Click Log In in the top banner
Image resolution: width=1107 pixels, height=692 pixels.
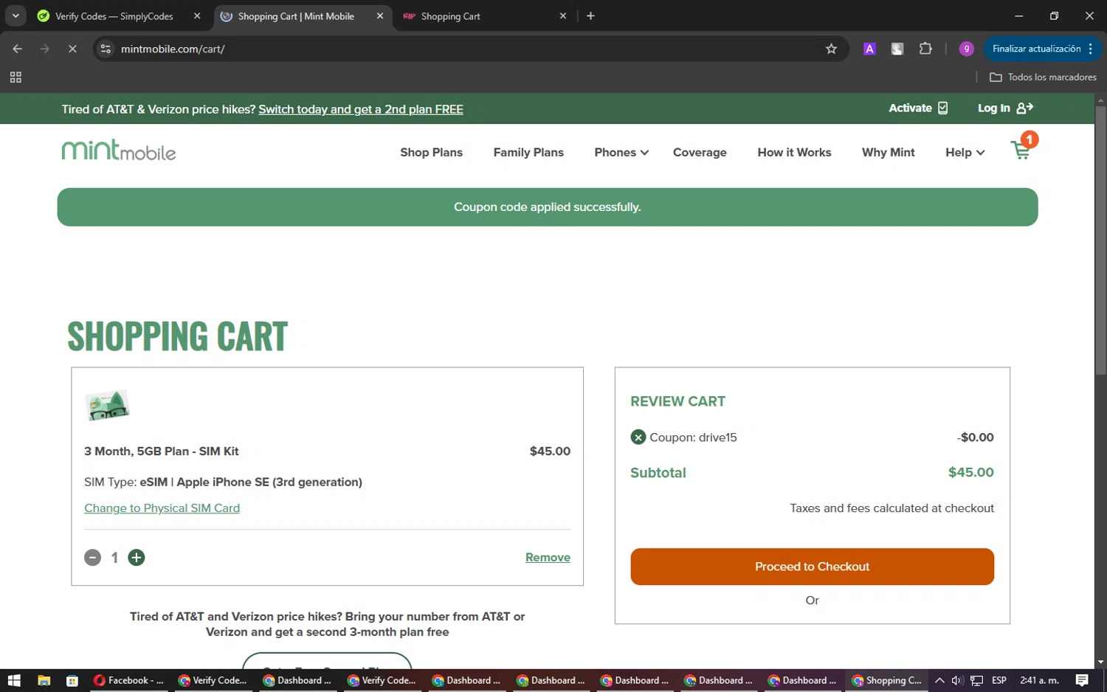tap(1005, 108)
